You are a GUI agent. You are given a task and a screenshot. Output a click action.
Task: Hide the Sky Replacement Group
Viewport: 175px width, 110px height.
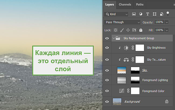click(x=107, y=38)
